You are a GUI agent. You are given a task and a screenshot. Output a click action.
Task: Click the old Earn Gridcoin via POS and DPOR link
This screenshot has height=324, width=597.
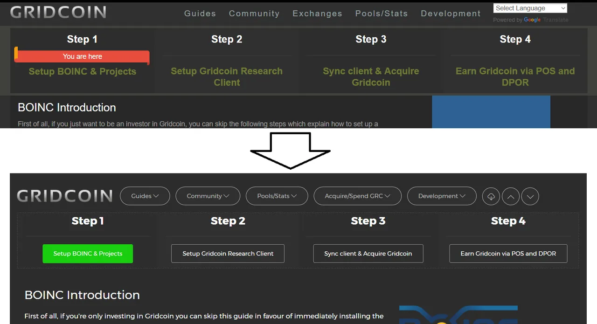[515, 77]
